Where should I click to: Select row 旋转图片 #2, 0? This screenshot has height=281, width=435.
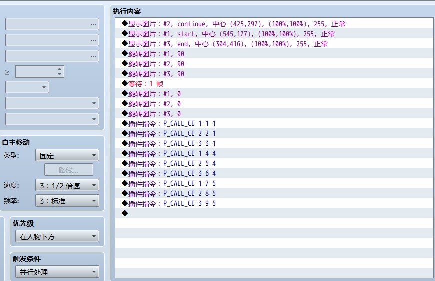tap(274, 104)
